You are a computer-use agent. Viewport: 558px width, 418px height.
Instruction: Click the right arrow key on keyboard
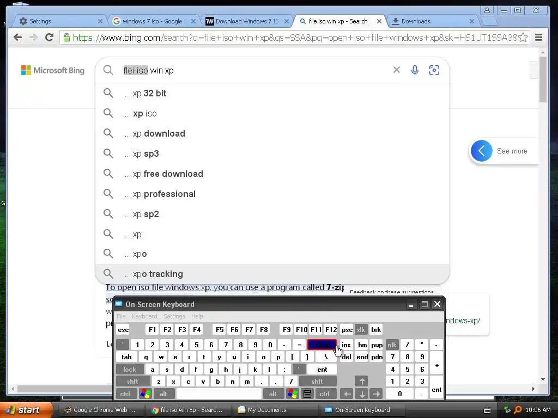pyautogui.click(x=376, y=394)
